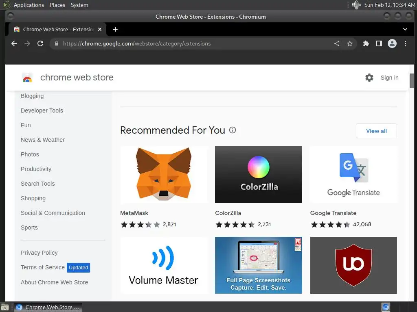Choose the News & Weather category
This screenshot has height=312, width=417.
point(42,140)
